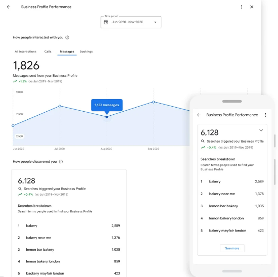This screenshot has width=278, height=277.
Task: Select 'lemon bakery london' row in desktop list
Action: (69, 261)
